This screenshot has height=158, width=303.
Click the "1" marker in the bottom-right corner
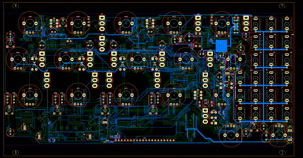282,152
